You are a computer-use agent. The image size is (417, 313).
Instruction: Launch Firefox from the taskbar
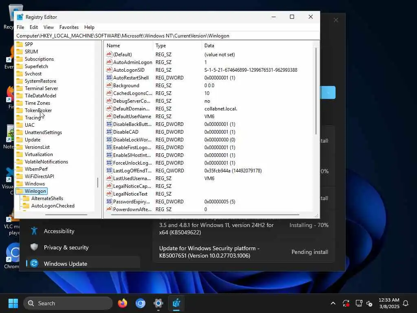pos(123,303)
